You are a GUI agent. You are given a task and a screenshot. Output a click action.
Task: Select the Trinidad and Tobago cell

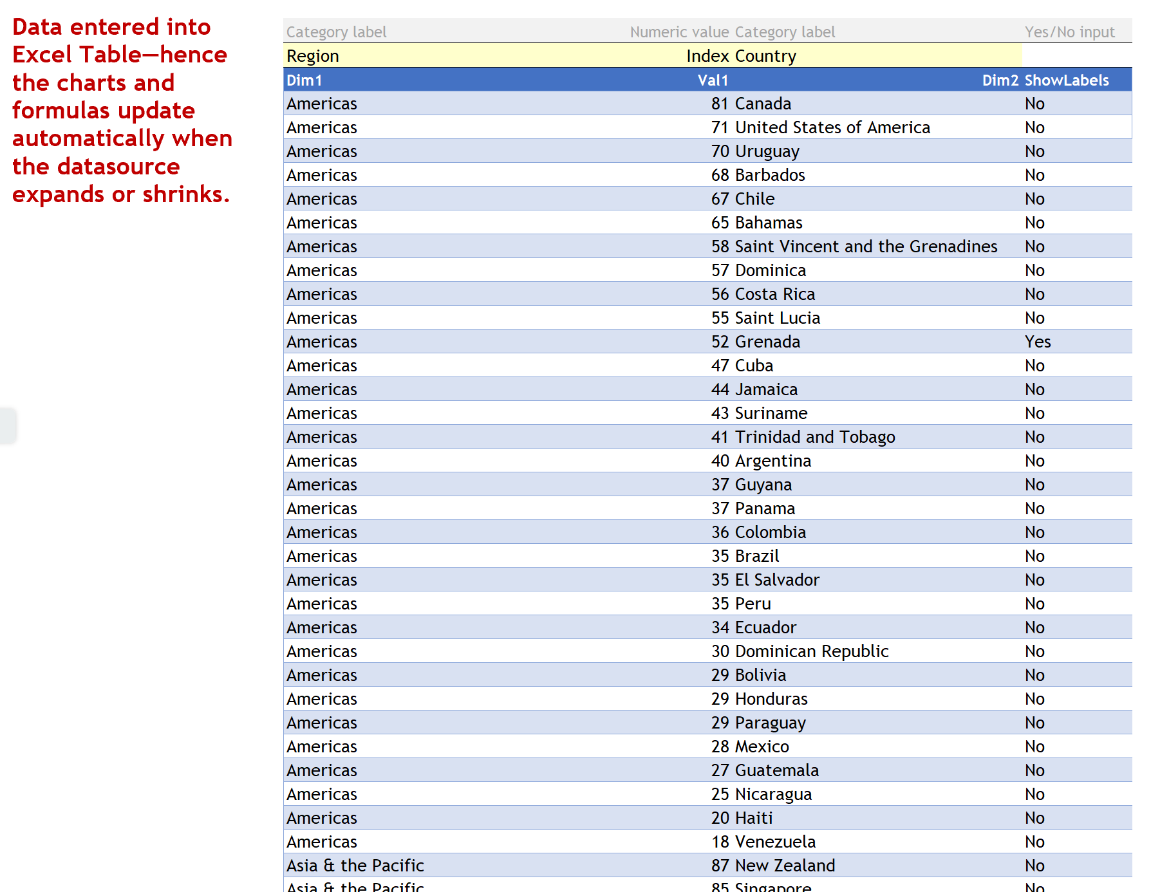tap(877, 437)
